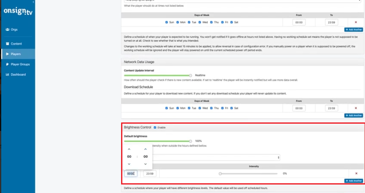Click the Players play icon
Viewport: 365px width, 193px height.
(x=7, y=54)
